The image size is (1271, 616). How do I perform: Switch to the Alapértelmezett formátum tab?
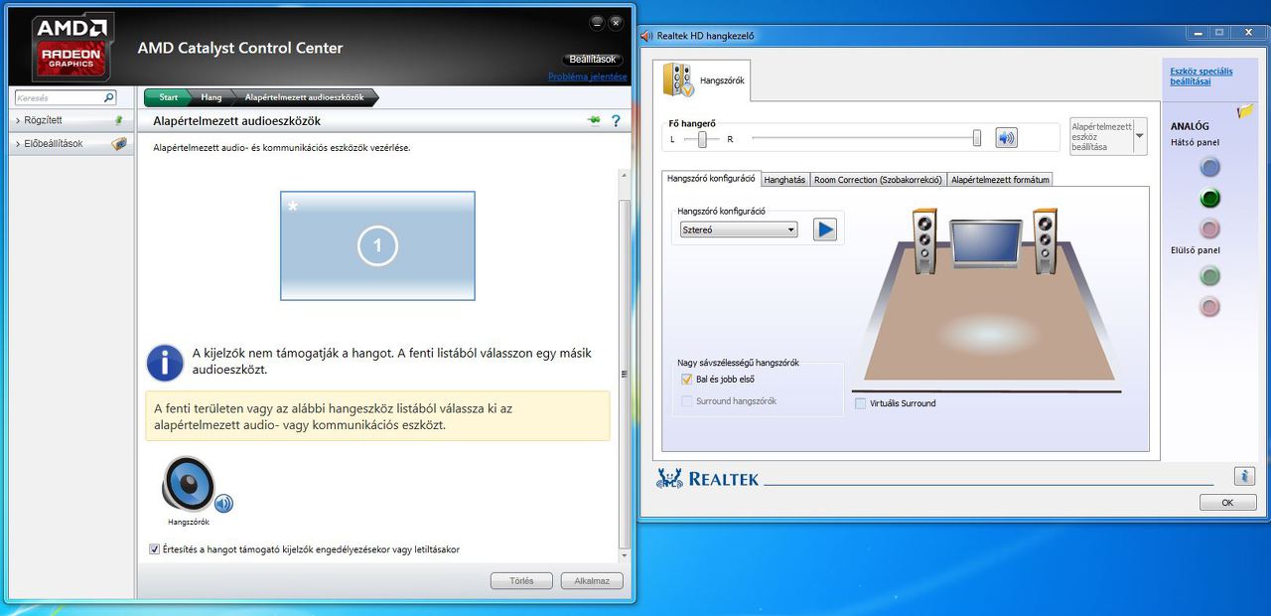[x=999, y=180]
